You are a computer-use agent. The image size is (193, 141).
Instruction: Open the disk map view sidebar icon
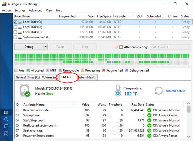[x=6, y=112]
